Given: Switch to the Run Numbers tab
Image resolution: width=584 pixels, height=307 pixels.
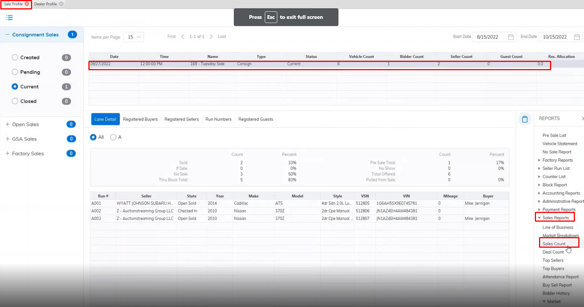Looking at the screenshot, I should coord(218,119).
